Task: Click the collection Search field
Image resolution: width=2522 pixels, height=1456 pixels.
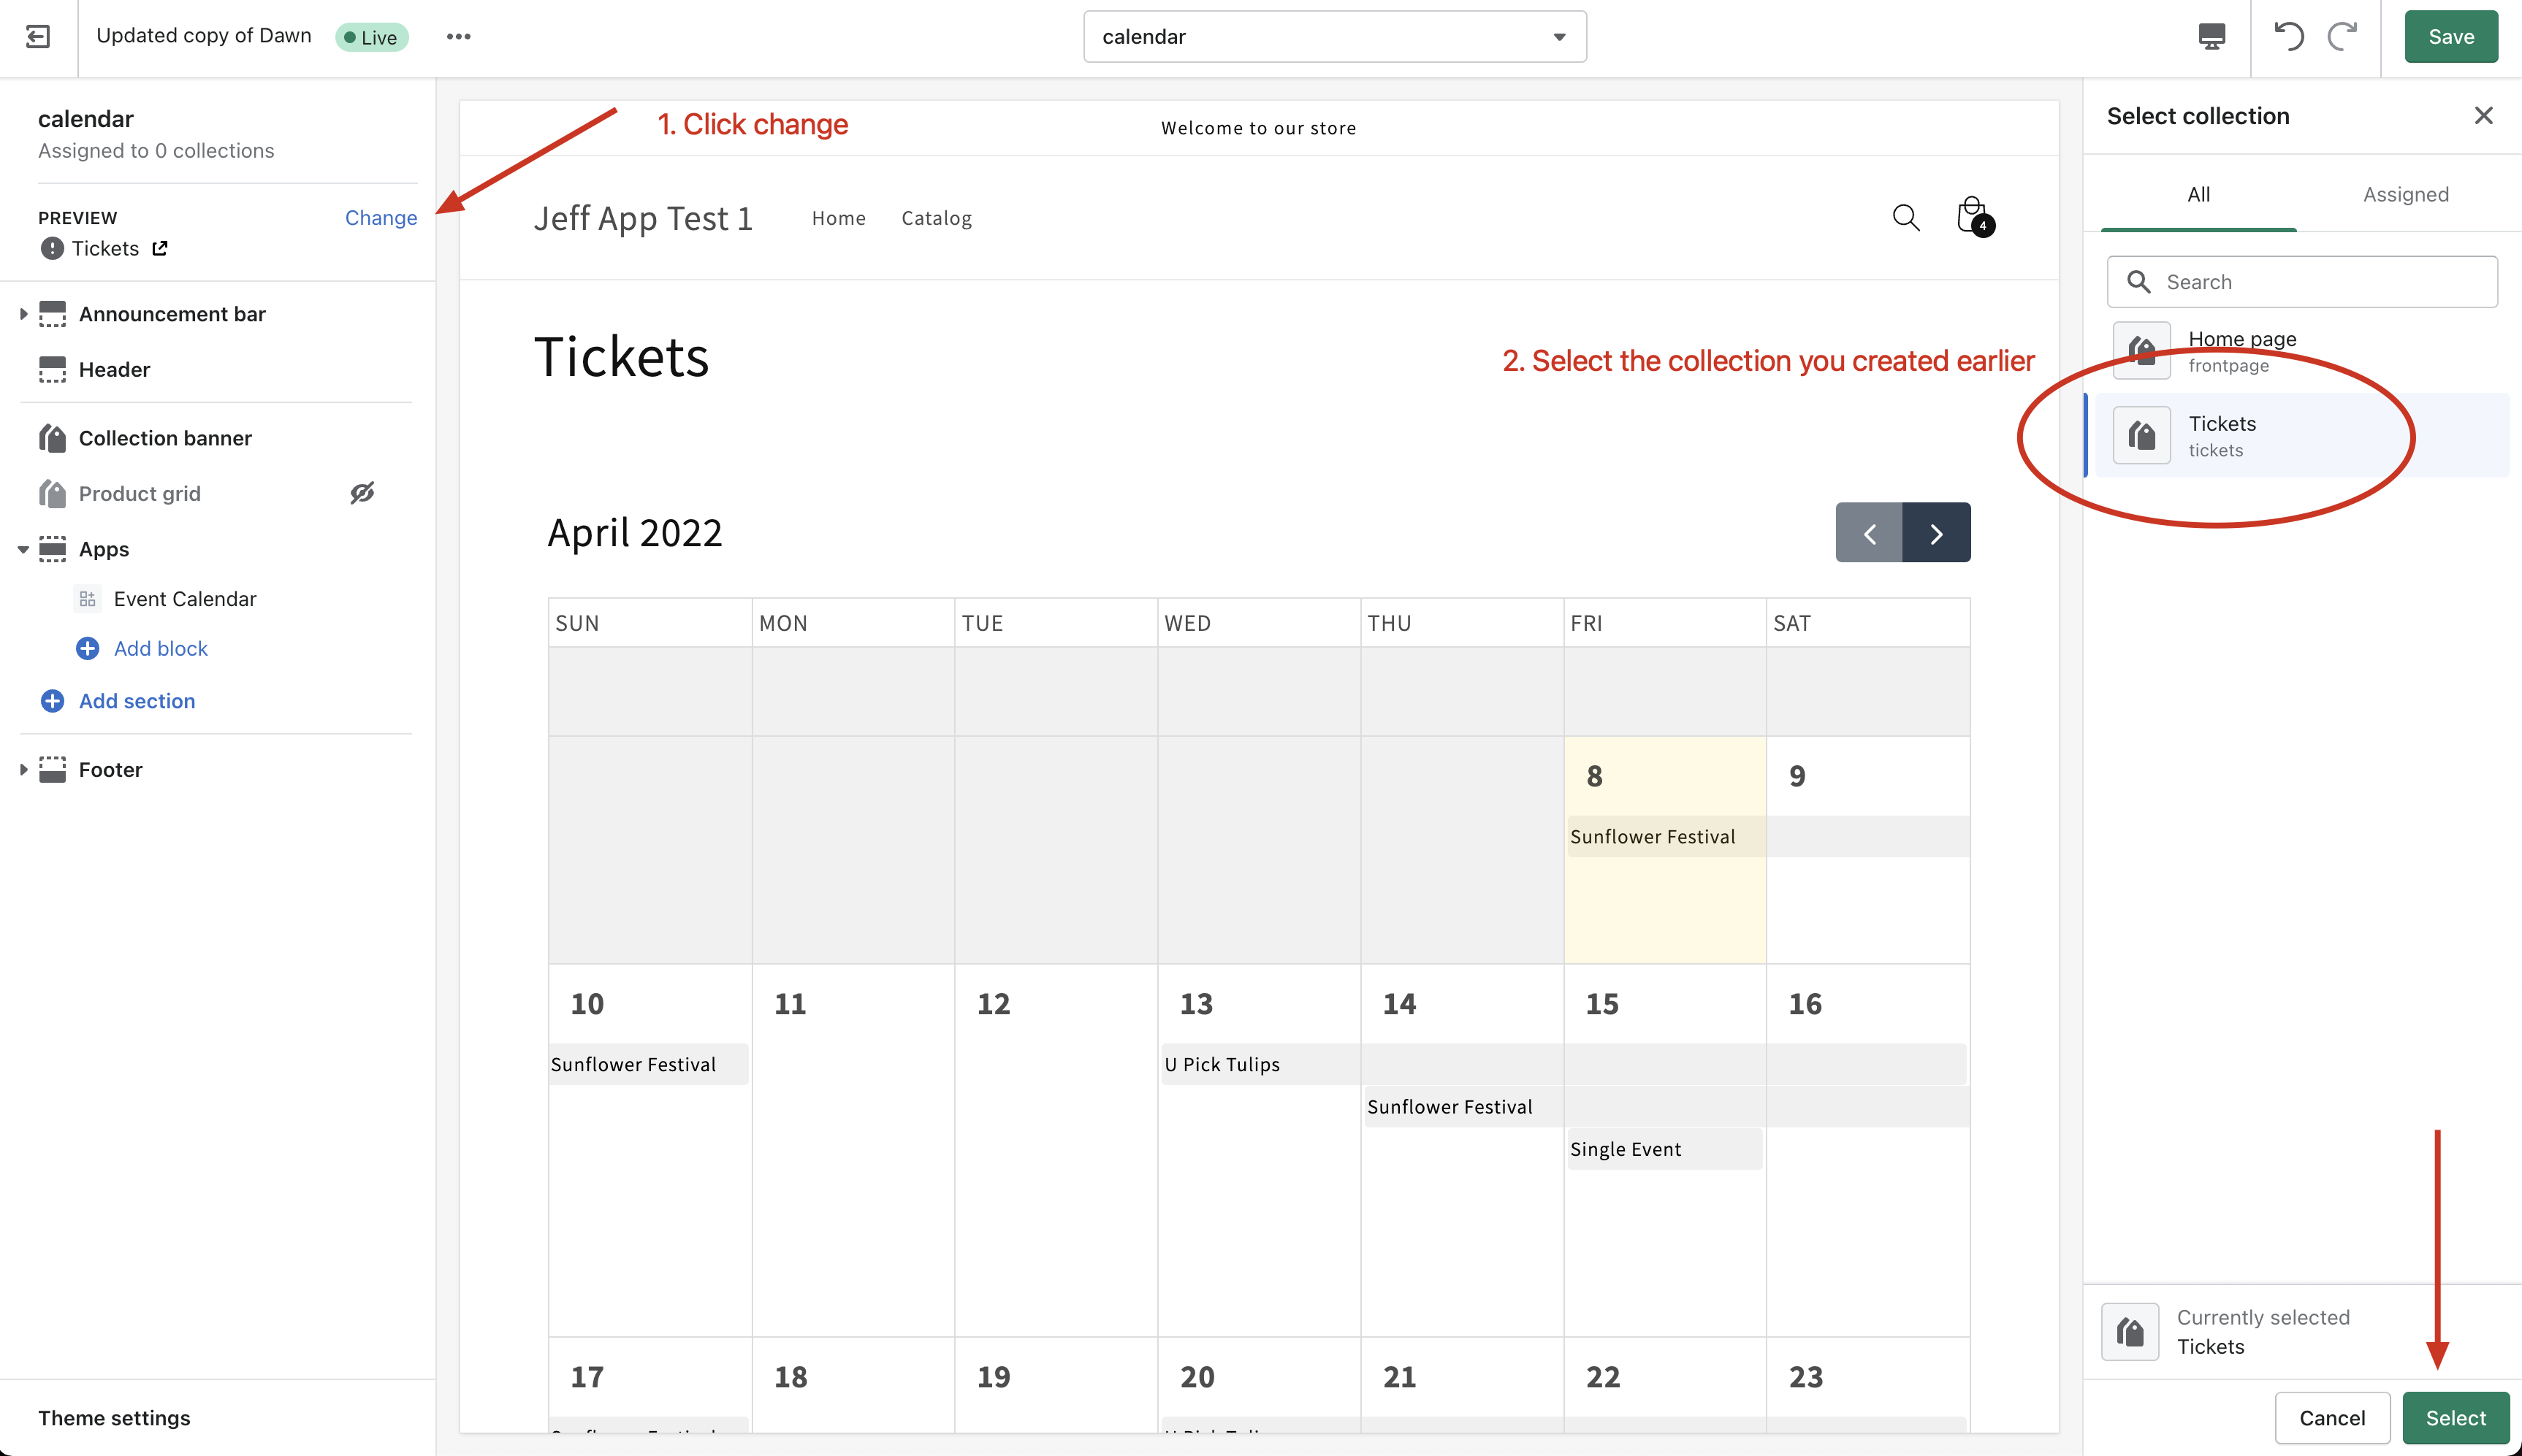Action: click(x=2302, y=282)
